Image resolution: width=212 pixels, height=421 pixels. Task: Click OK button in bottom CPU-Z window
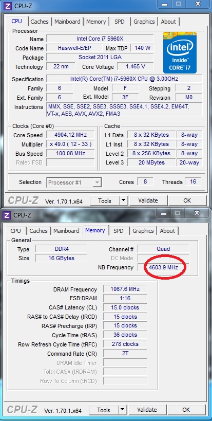pyautogui.click(x=186, y=410)
